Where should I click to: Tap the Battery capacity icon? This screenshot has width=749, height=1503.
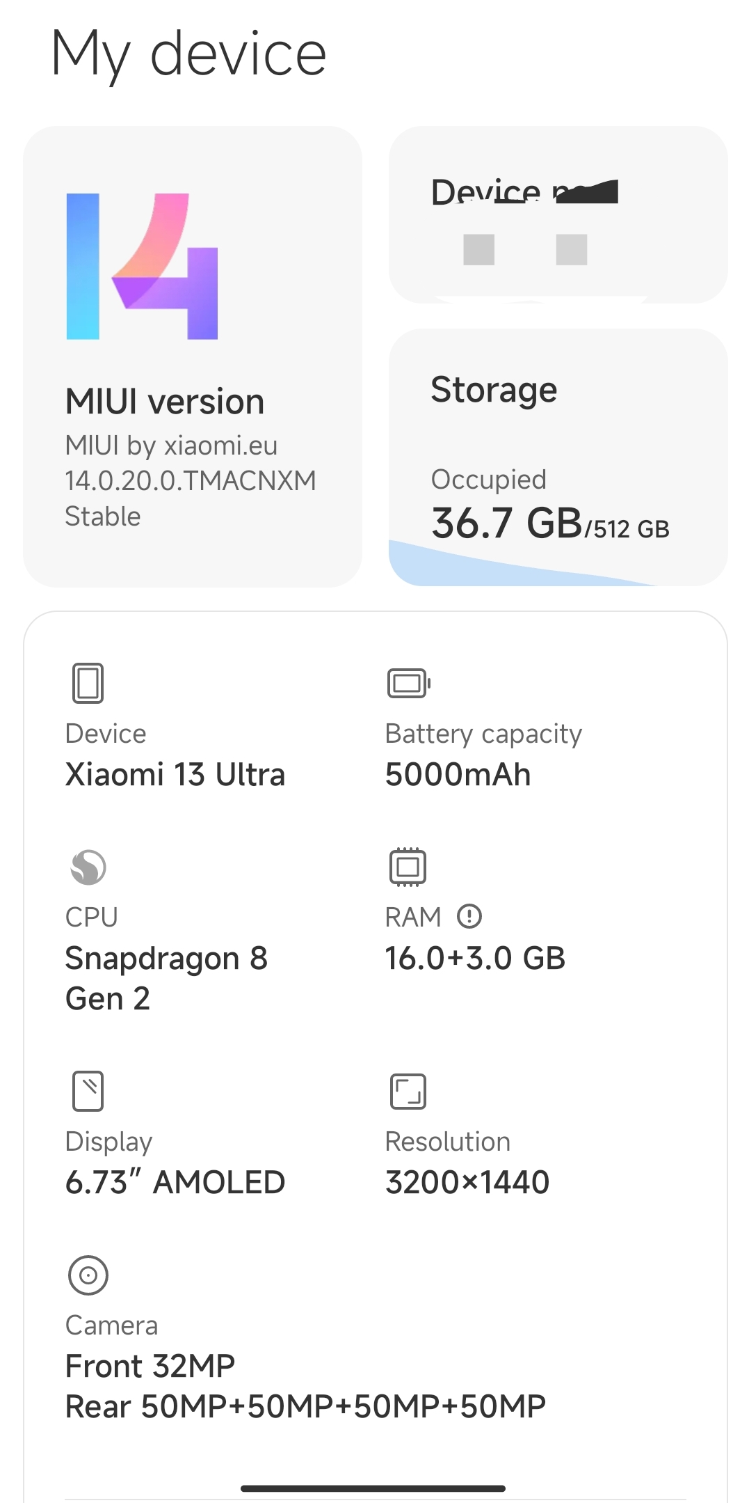point(409,683)
